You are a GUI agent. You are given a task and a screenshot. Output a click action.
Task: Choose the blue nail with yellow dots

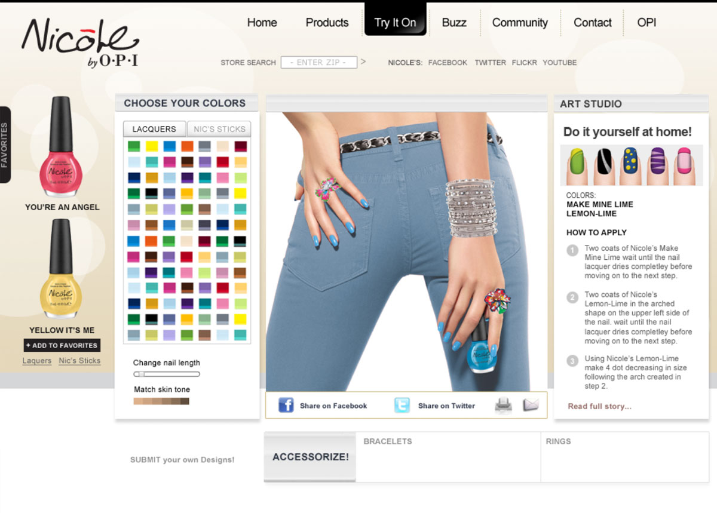coord(630,165)
